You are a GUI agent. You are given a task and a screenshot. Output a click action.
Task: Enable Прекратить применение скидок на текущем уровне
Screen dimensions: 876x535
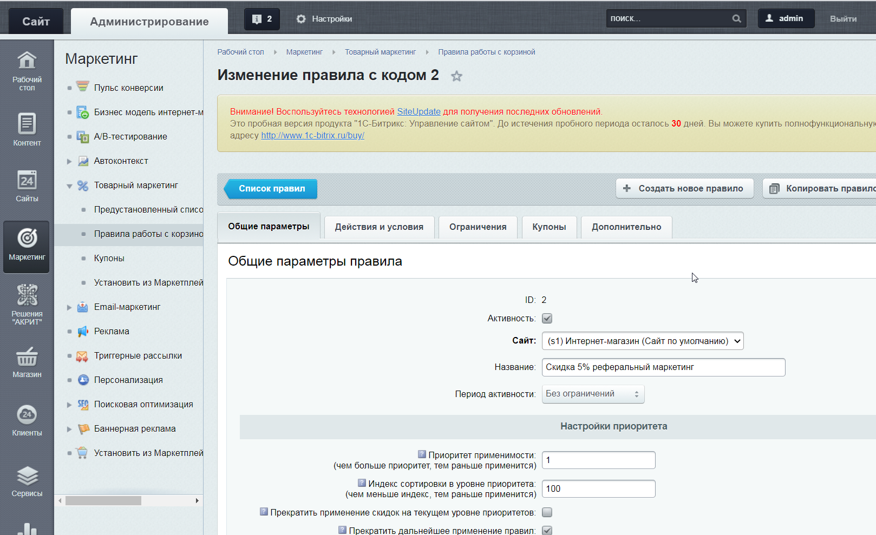click(547, 512)
